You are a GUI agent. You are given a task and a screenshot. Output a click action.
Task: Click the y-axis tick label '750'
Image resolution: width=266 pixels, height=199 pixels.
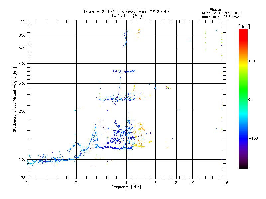(22, 21)
